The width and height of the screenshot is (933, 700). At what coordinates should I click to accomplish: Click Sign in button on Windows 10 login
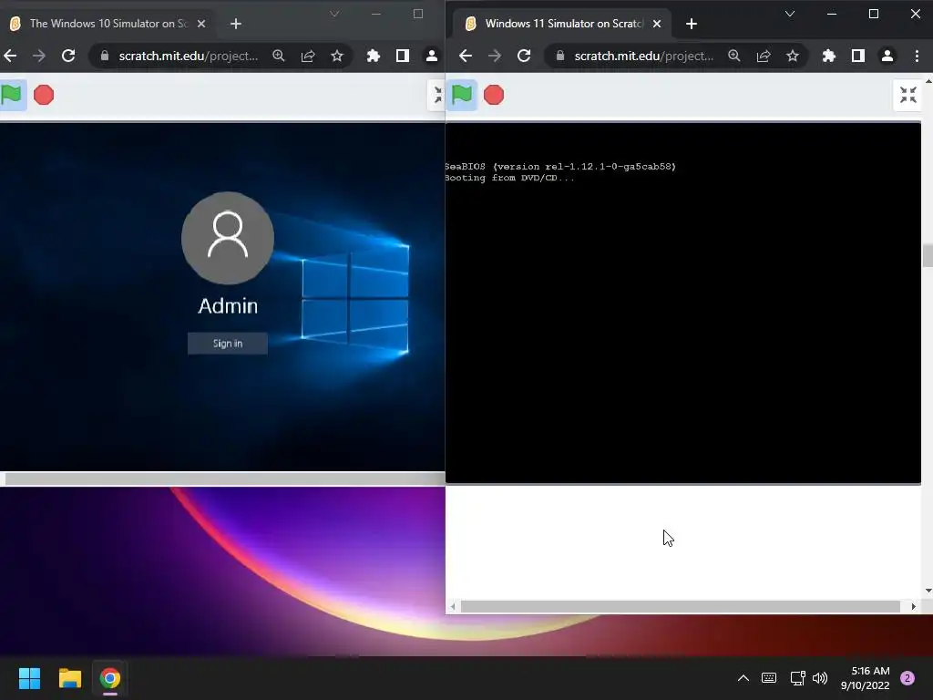click(227, 344)
